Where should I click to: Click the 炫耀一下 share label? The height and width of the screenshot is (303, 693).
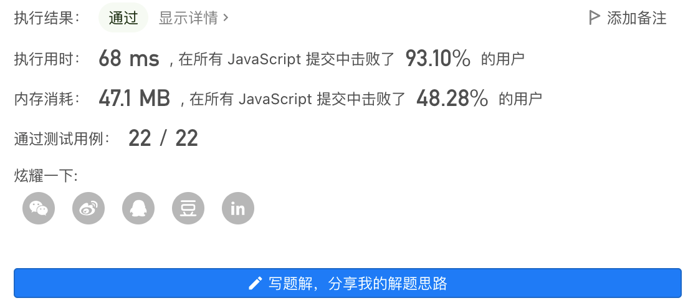click(46, 176)
